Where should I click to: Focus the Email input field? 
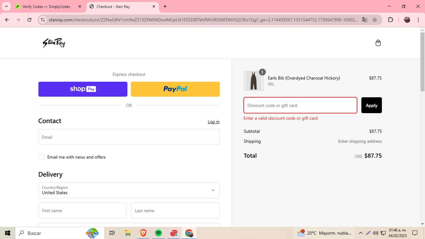[129, 137]
